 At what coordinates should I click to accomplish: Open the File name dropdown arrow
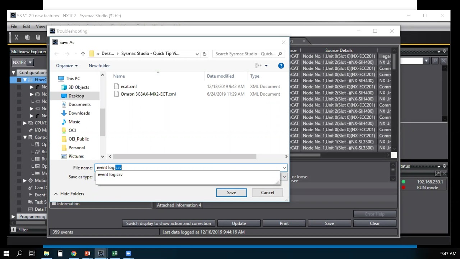[x=284, y=168]
